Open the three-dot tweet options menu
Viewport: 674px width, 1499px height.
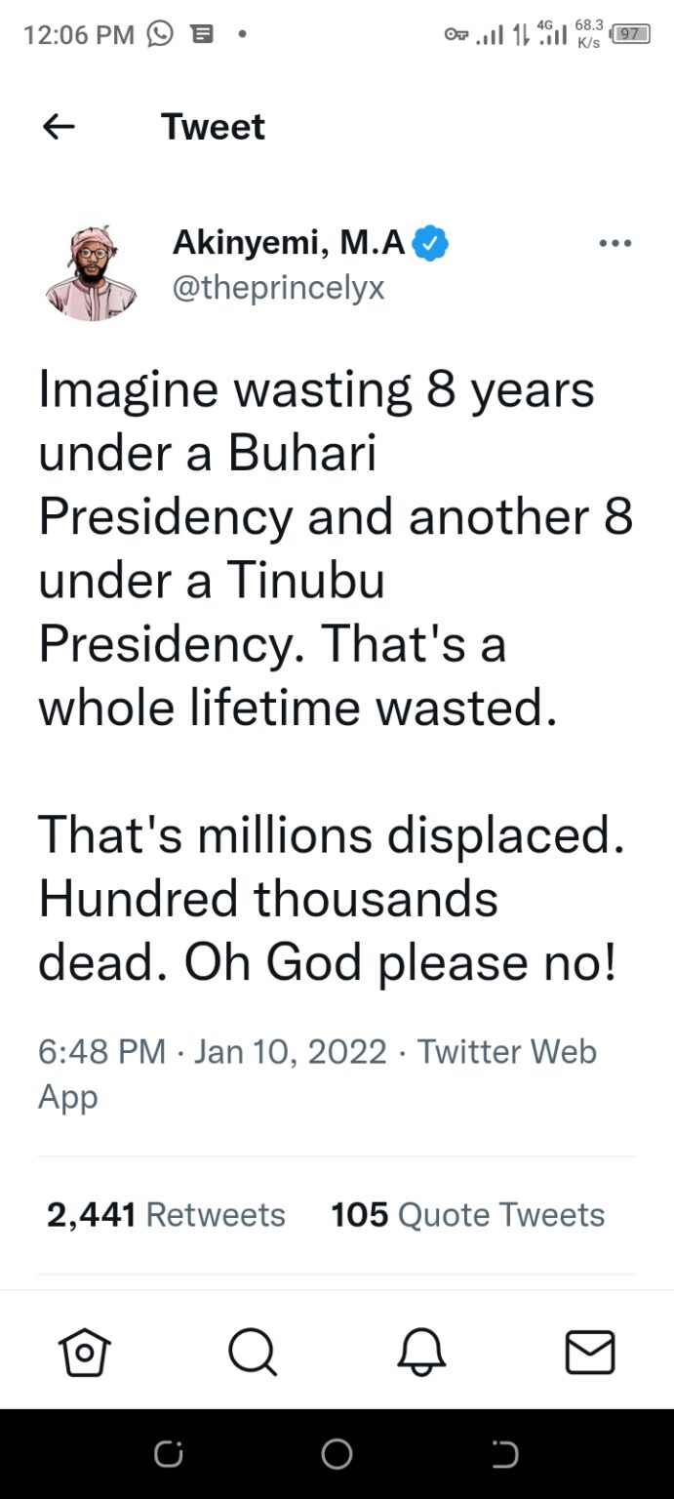point(615,244)
